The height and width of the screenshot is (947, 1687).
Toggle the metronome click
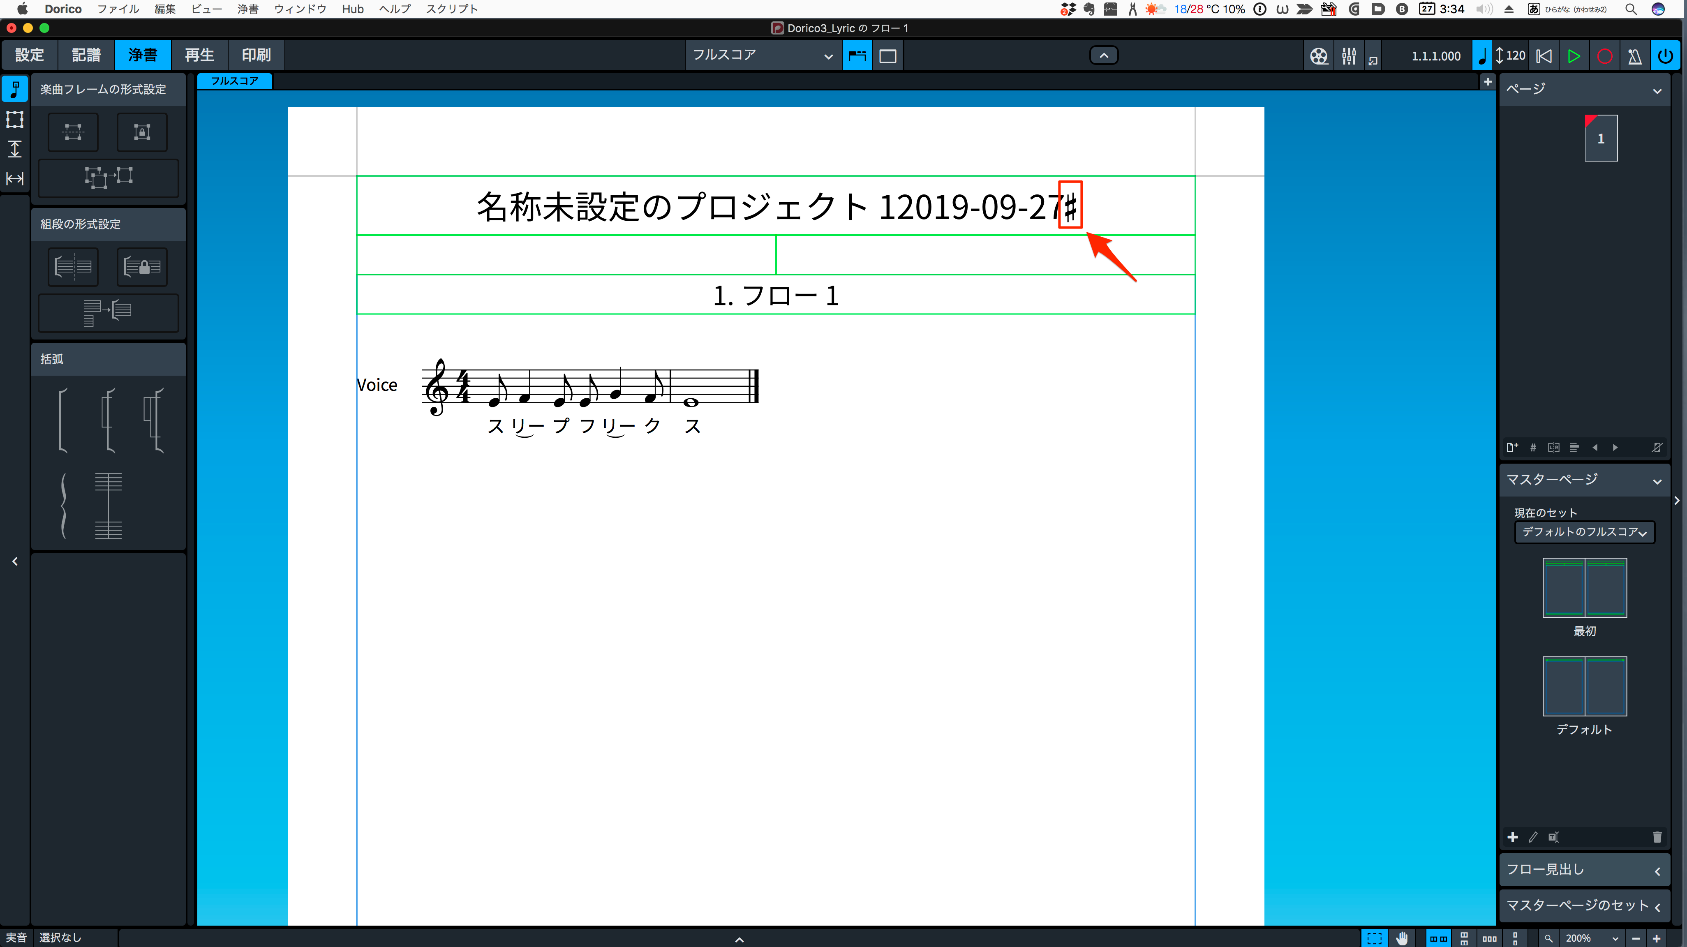pos(1635,56)
